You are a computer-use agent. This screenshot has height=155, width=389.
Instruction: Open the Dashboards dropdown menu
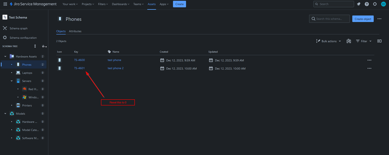[121, 4]
